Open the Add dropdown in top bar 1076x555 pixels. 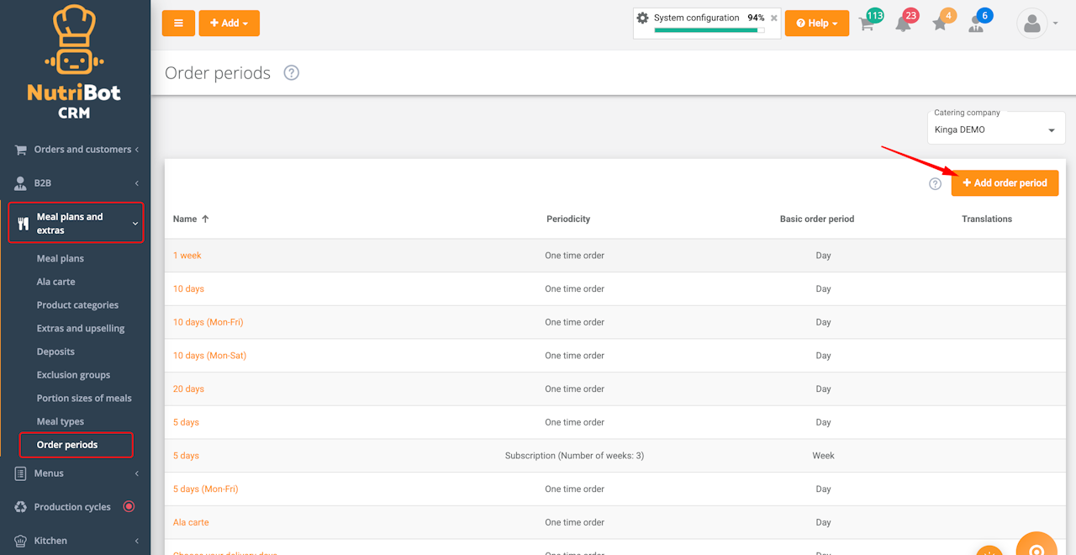[x=229, y=24]
